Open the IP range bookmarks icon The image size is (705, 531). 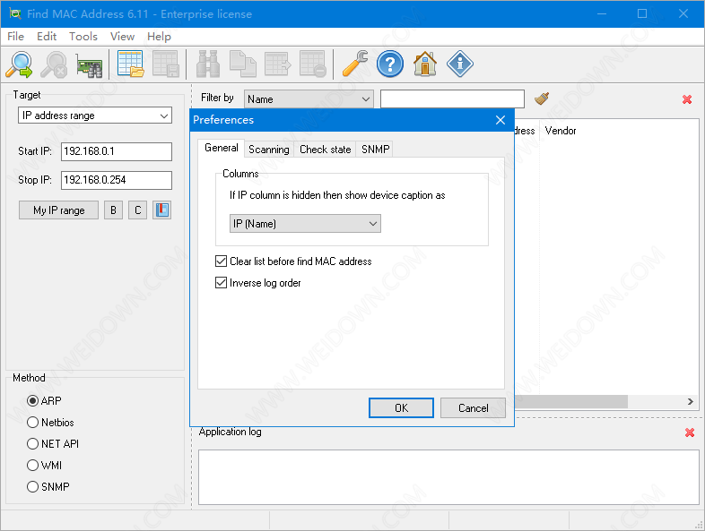tap(161, 210)
